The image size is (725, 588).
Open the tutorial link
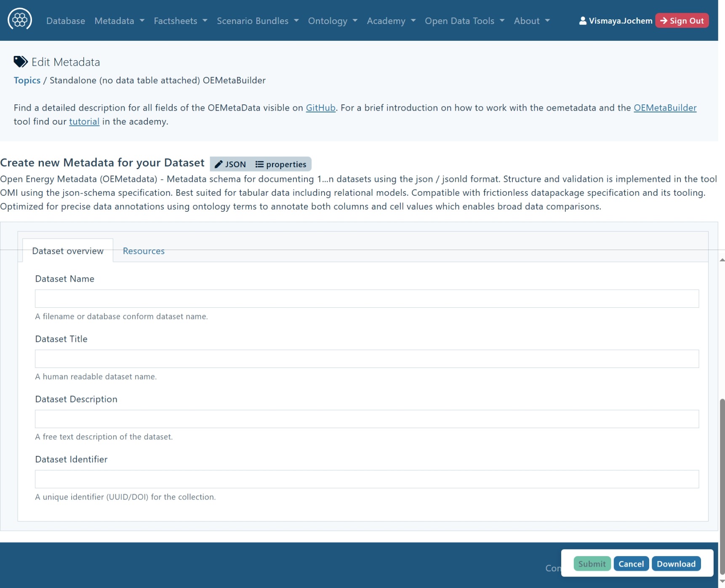[x=84, y=122]
